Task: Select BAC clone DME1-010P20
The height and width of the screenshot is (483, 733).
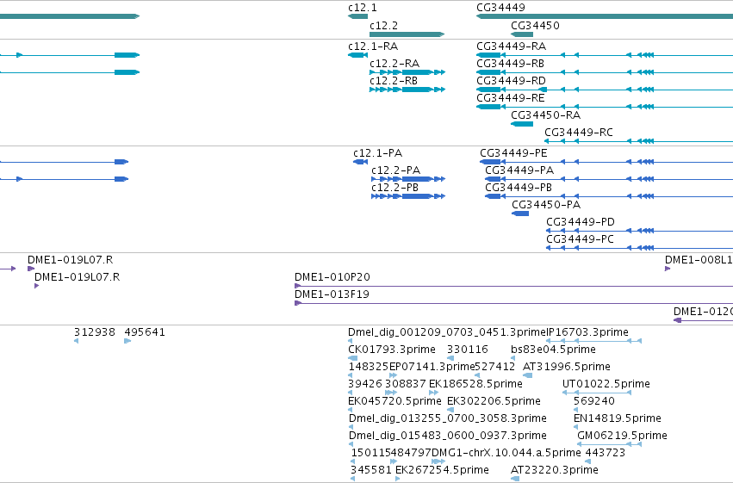Action: point(332,277)
